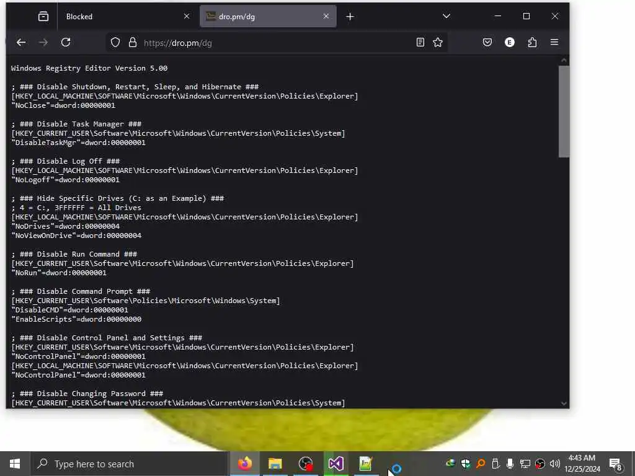The image size is (635, 476).
Task: Click the page scrollbar down arrow
Action: [x=564, y=403]
